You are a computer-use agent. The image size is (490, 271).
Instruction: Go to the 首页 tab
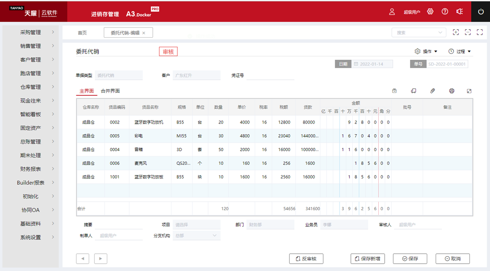[82, 33]
